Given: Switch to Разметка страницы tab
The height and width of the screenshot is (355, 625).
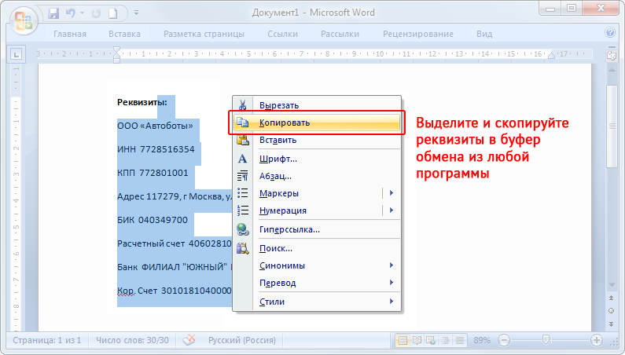Looking at the screenshot, I should pyautogui.click(x=204, y=34).
